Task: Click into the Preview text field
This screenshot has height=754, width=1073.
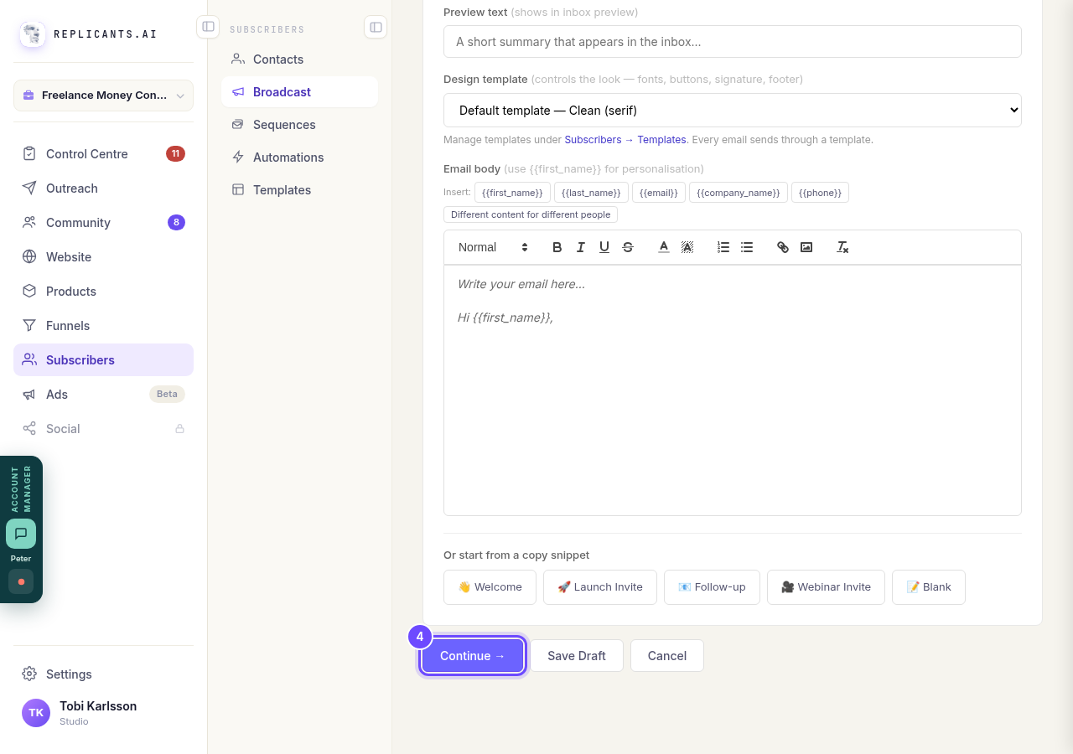Action: (x=732, y=41)
